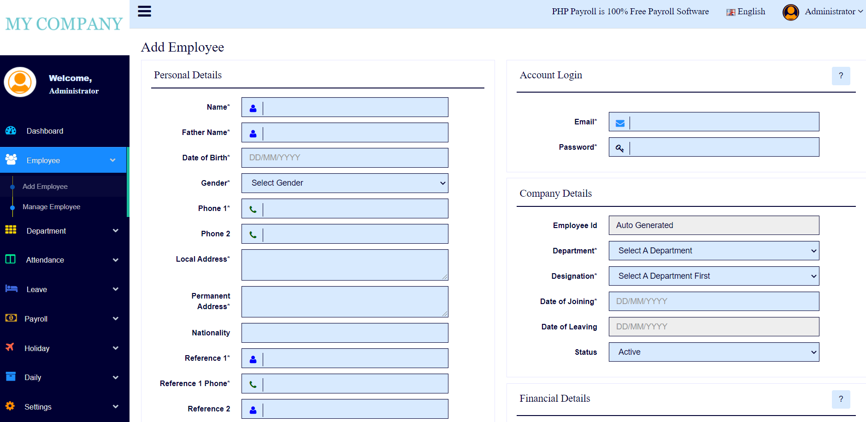Click the Department grid icon in sidebar

click(x=11, y=230)
